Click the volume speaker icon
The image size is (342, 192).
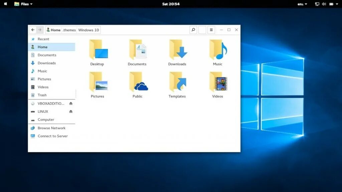point(324,4)
